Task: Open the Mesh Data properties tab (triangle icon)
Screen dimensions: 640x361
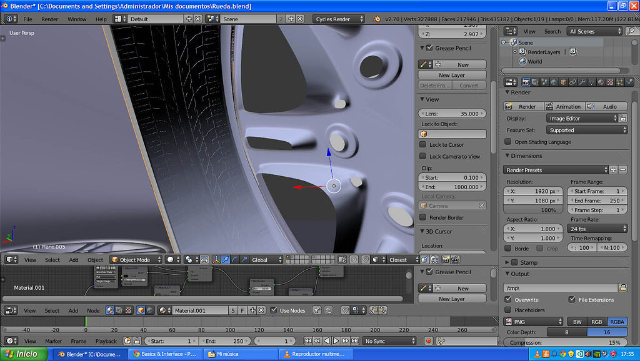Action: pyautogui.click(x=591, y=82)
